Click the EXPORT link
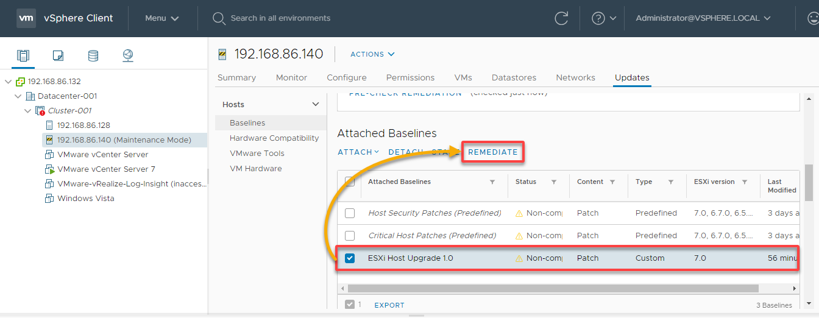Screen dimensions: 819x318 (389, 305)
